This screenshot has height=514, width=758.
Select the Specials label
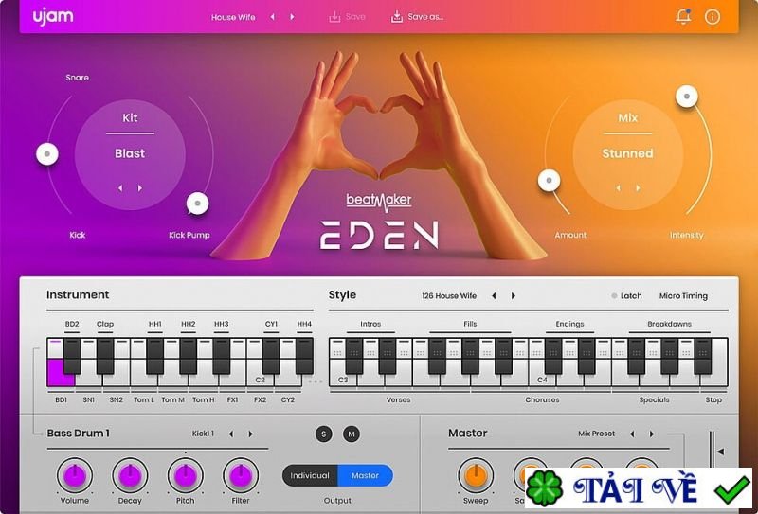point(654,400)
